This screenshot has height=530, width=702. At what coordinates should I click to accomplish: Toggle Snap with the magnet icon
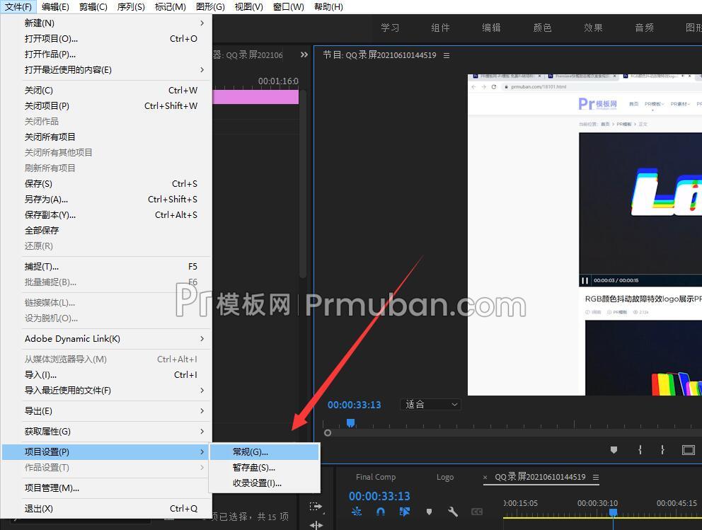click(x=381, y=511)
